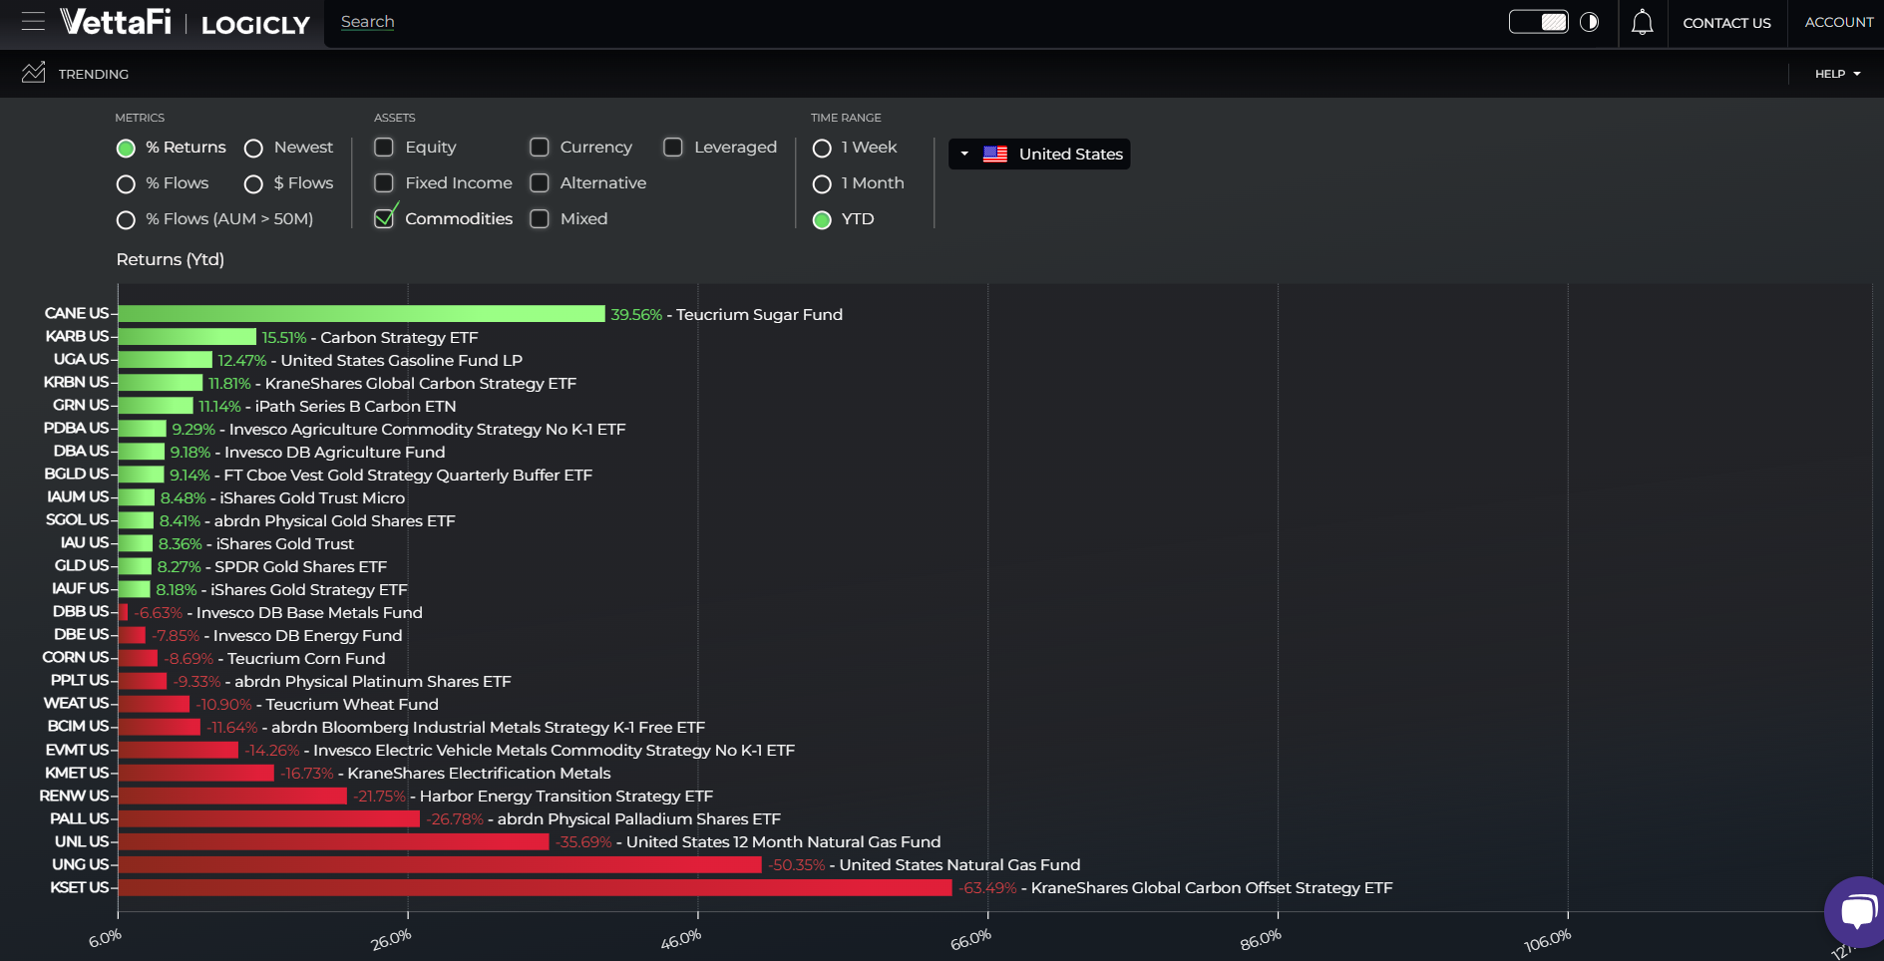Image resolution: width=1884 pixels, height=961 pixels.
Task: Switch the light/dark theme toggle
Action: 1539,22
